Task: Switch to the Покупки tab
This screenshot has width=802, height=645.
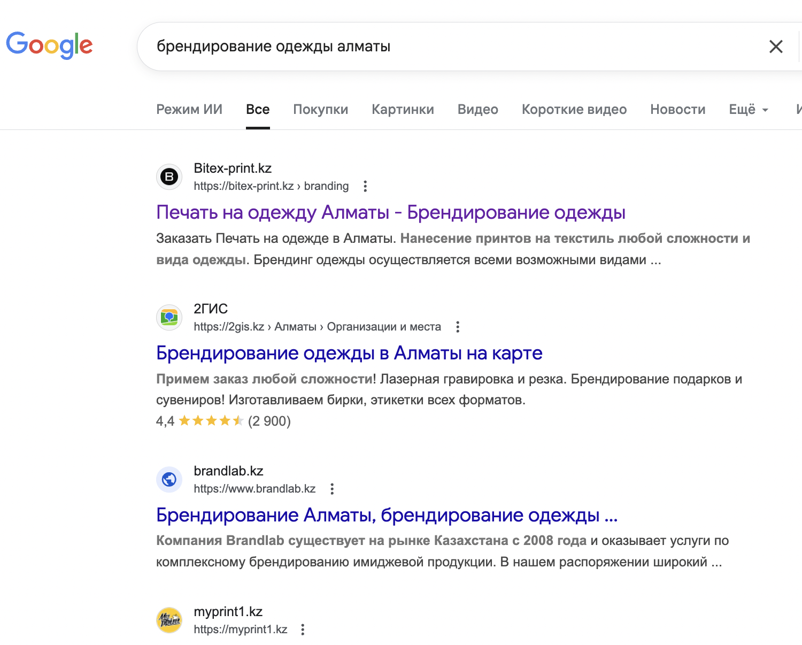Action: (x=321, y=110)
